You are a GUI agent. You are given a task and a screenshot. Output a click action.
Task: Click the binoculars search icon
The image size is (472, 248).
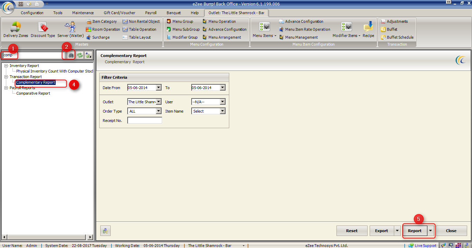[71, 55]
